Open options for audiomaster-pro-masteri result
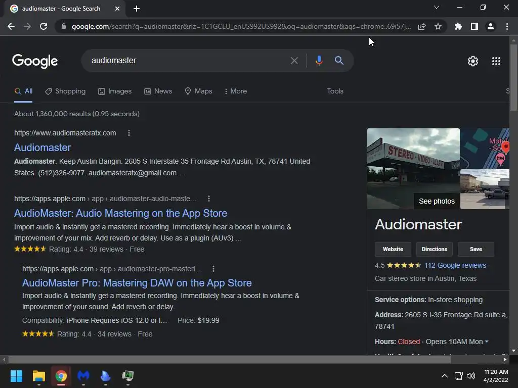This screenshot has width=518, height=388. (213, 269)
